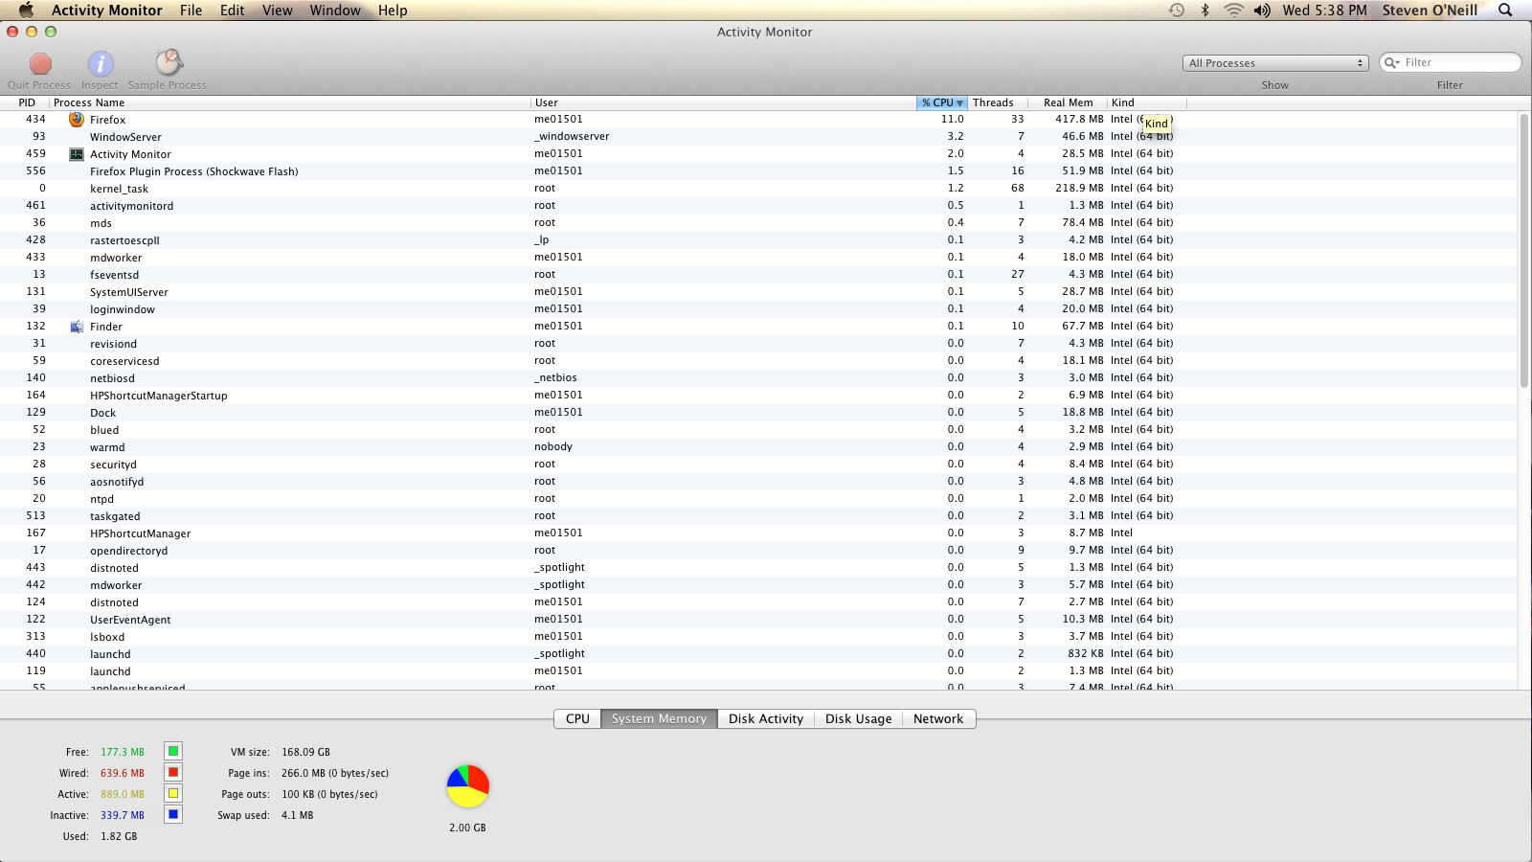Click the volume speaker icon
This screenshot has height=862, width=1532.
pos(1263,10)
